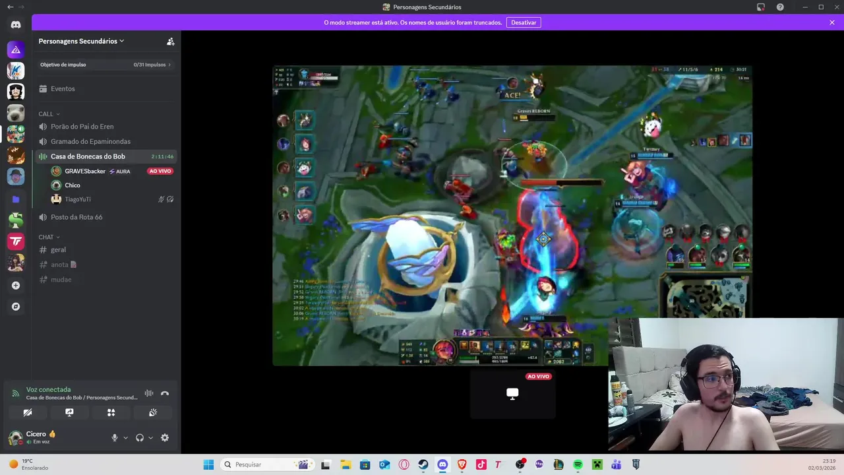Open Outlook from the taskbar
The height and width of the screenshot is (475, 844).
[384, 464]
